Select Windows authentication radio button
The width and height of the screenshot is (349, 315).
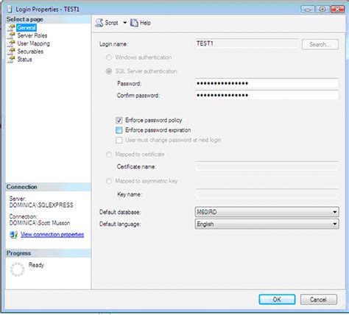click(109, 57)
